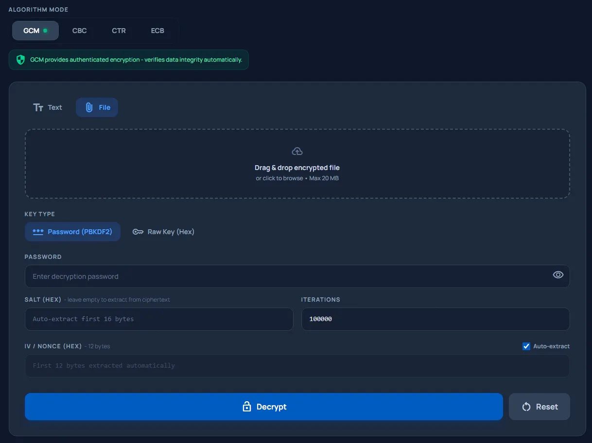Switch to the Text input tab
The width and height of the screenshot is (592, 443).
coord(48,107)
